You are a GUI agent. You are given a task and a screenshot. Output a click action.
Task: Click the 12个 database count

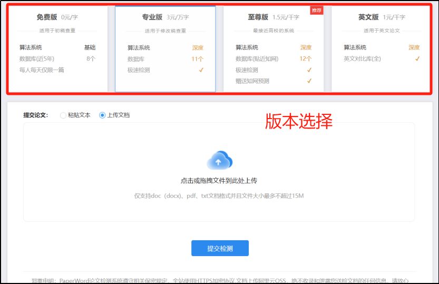306,59
